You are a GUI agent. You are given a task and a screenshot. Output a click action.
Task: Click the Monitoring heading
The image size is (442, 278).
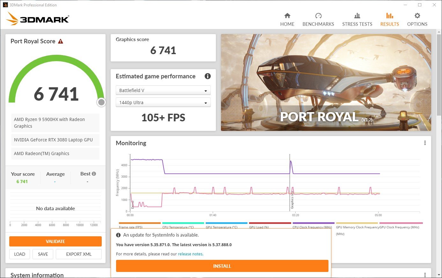tap(131, 143)
